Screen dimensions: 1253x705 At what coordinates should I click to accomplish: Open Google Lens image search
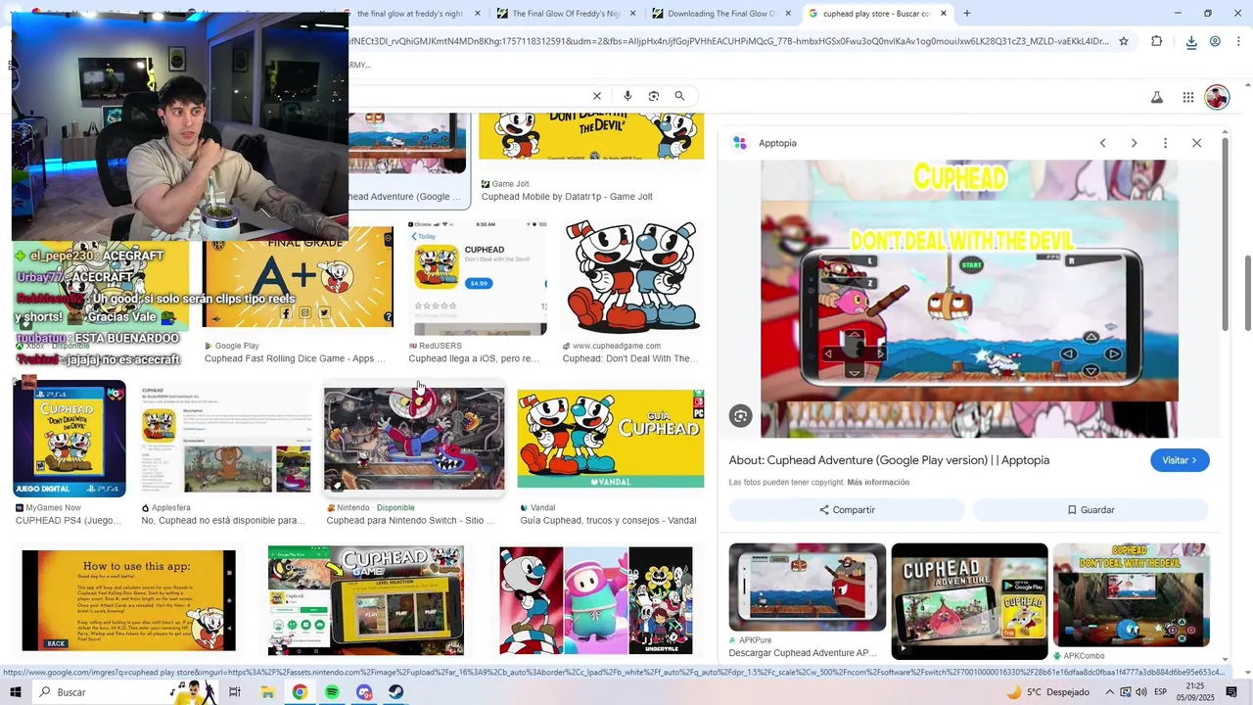point(654,96)
